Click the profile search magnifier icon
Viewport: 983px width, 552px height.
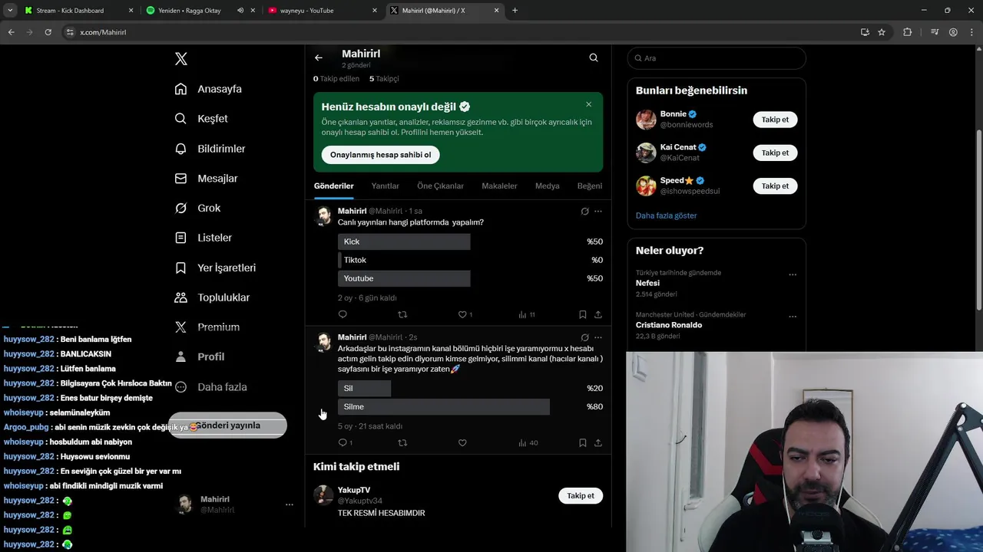(x=594, y=58)
